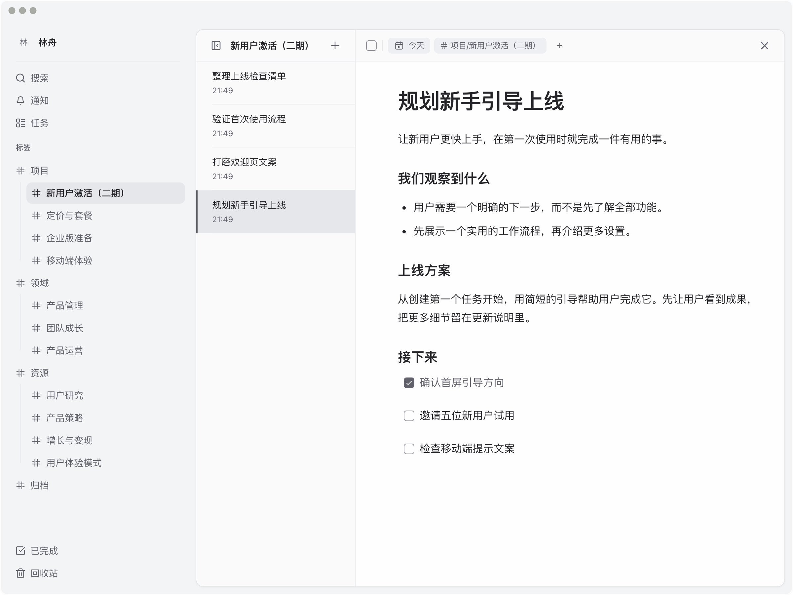Open the 产品策略 tag
Image resolution: width=793 pixels, height=595 pixels.
106,418
